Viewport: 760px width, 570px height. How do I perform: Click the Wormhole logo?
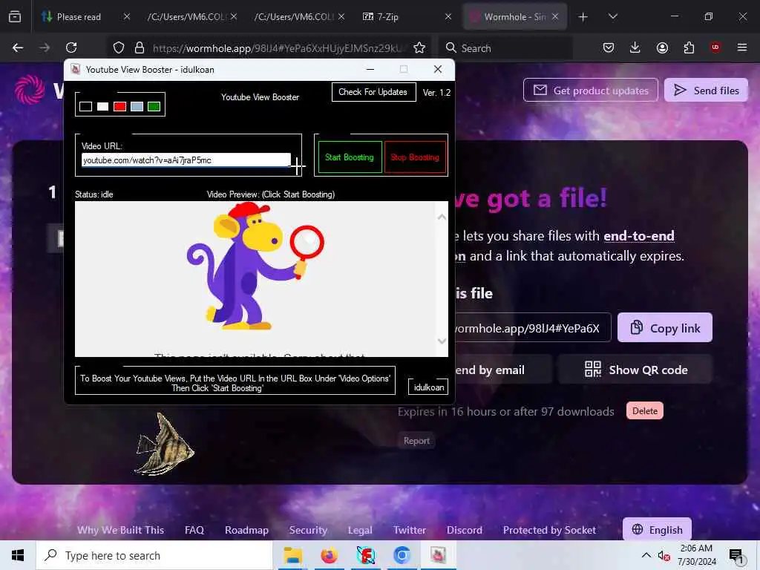tap(30, 89)
